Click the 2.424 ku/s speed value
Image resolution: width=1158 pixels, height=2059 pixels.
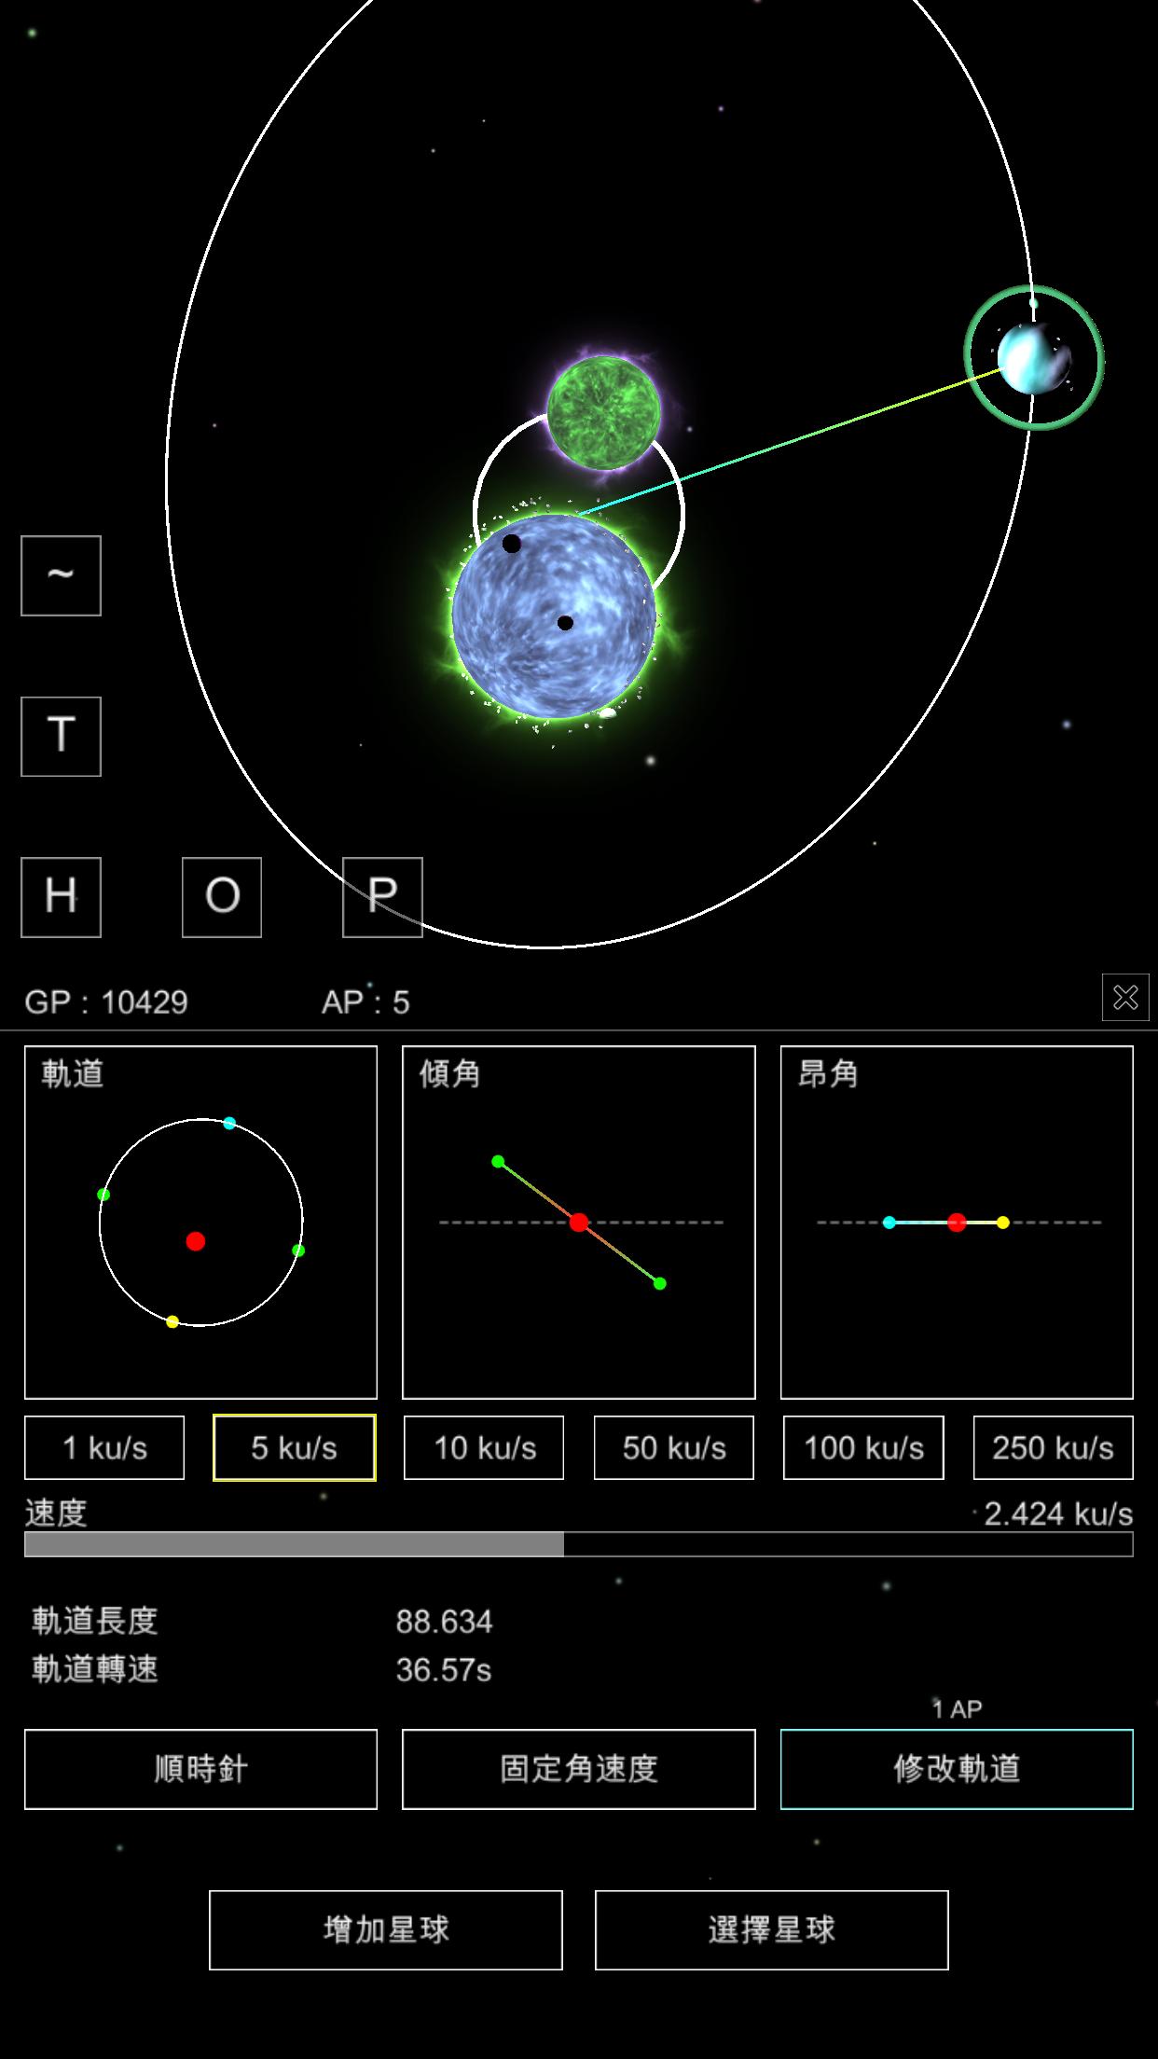click(x=1058, y=1513)
